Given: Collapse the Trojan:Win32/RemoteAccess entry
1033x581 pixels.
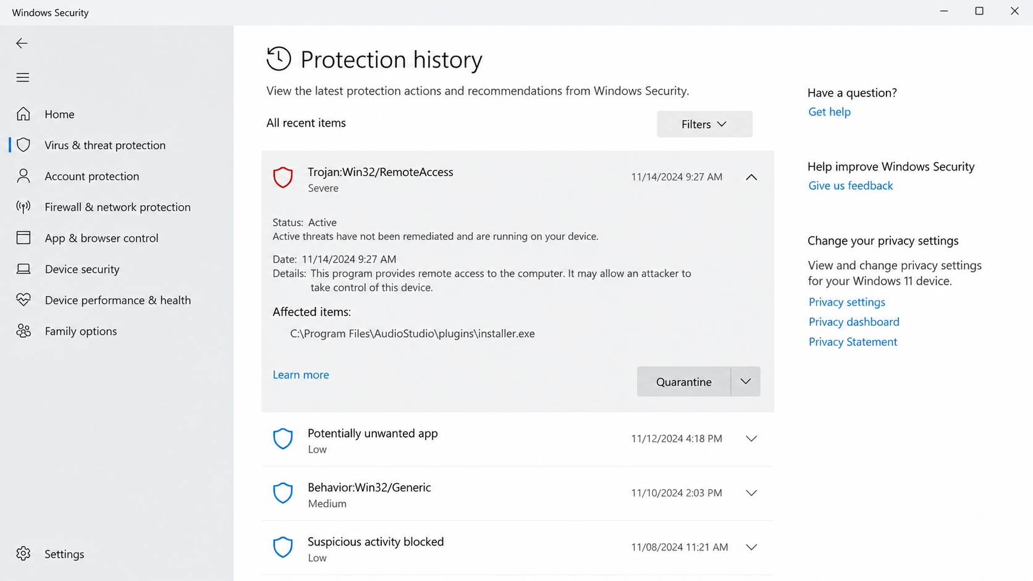Looking at the screenshot, I should click(751, 177).
